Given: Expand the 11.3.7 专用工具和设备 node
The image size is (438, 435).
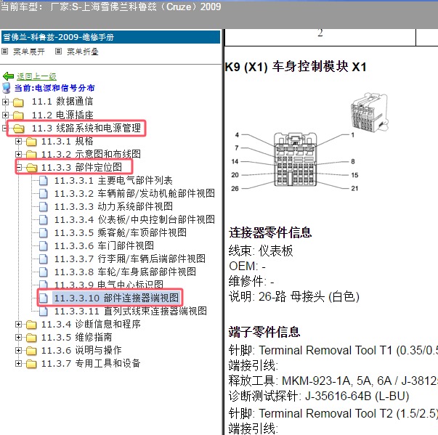Looking at the screenshot, I should coord(18,363).
